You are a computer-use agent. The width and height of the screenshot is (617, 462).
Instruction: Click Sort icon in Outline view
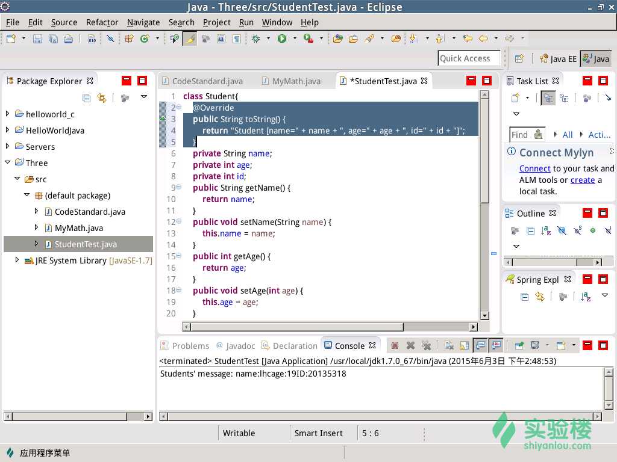(x=546, y=230)
